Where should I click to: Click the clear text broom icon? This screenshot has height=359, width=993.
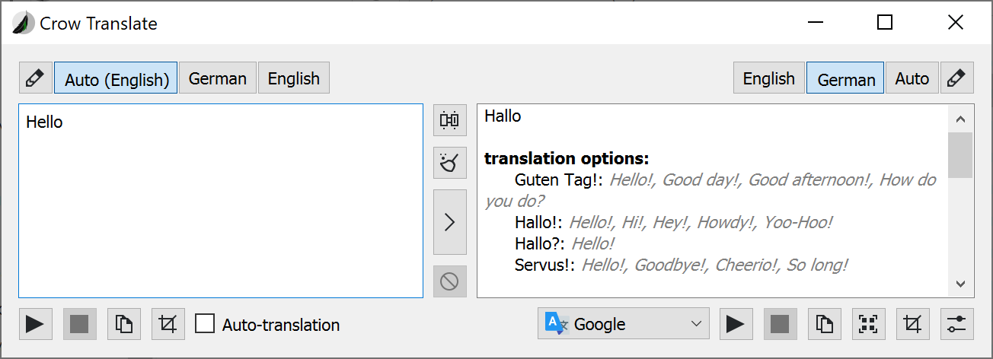point(449,163)
